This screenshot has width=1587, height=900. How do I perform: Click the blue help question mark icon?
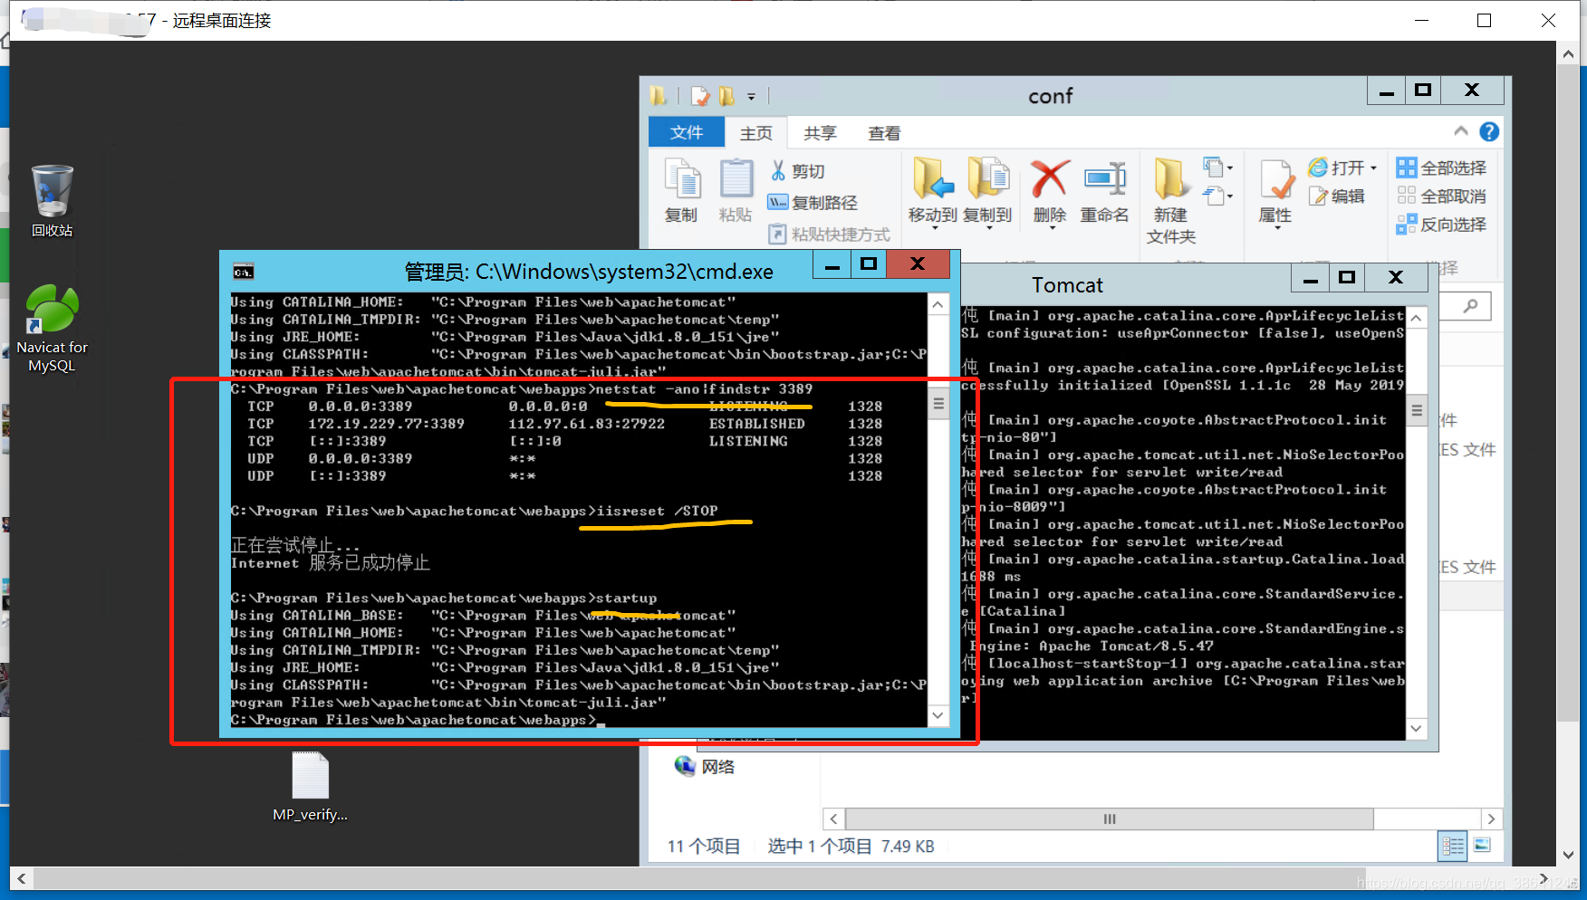coord(1489,132)
